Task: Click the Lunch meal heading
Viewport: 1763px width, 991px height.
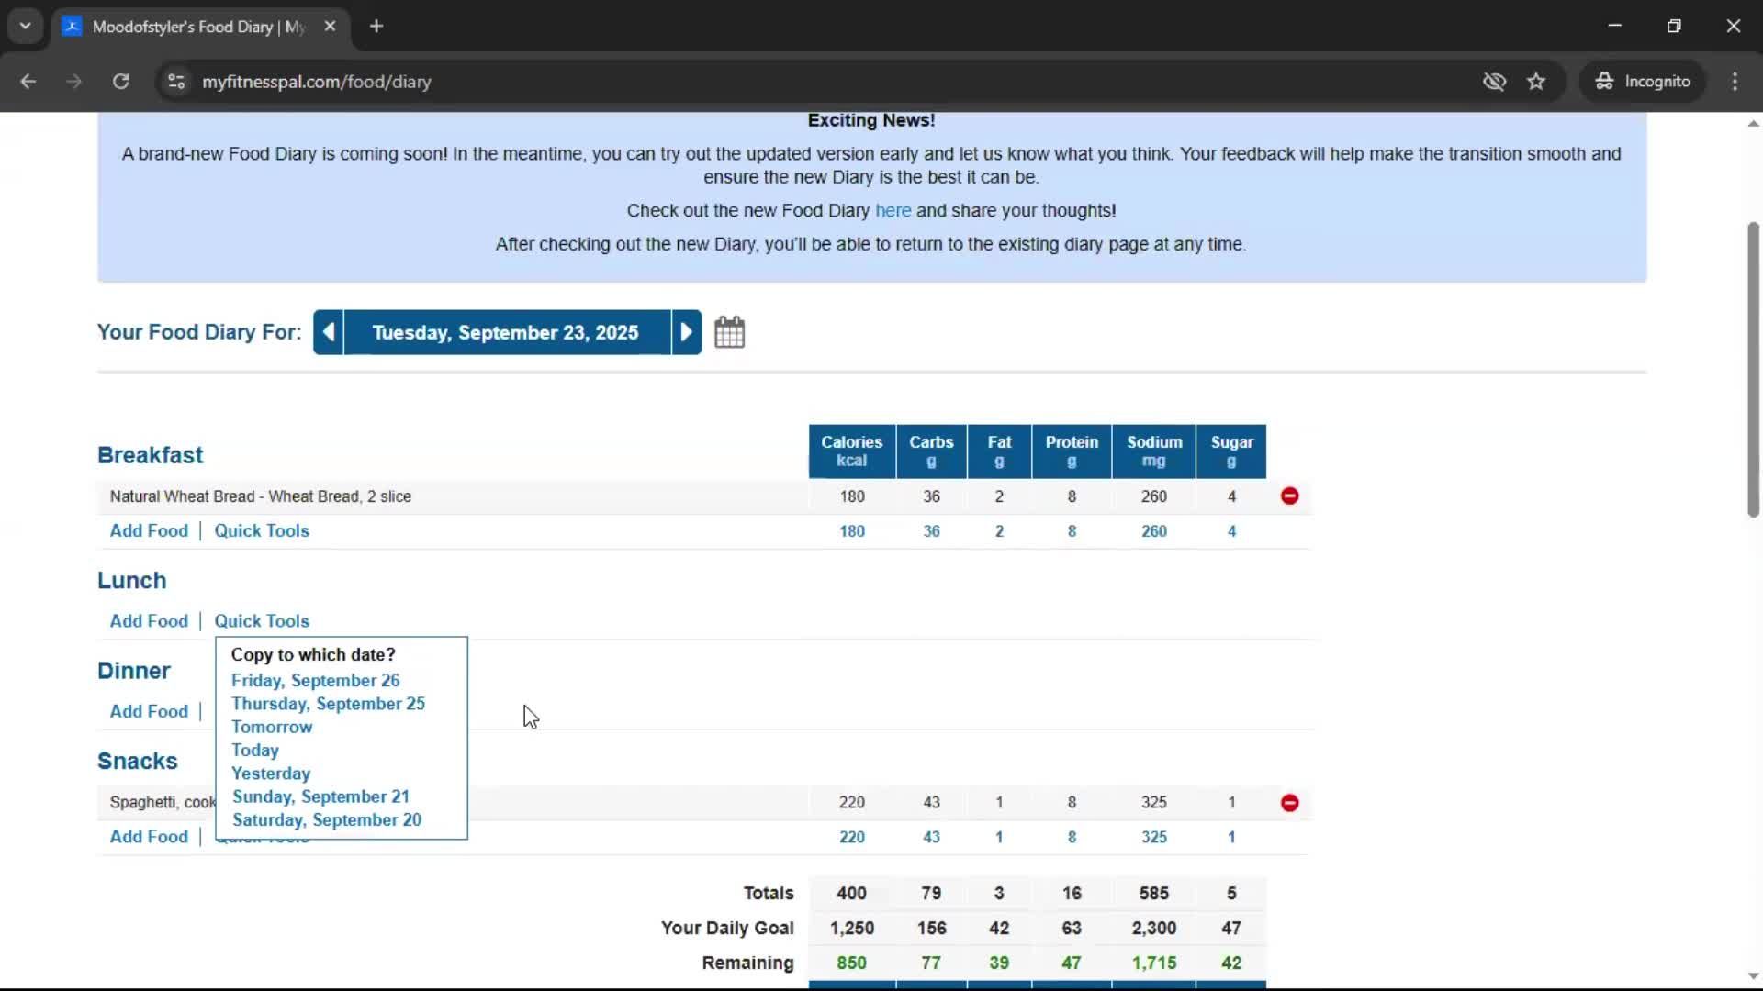Action: [132, 581]
